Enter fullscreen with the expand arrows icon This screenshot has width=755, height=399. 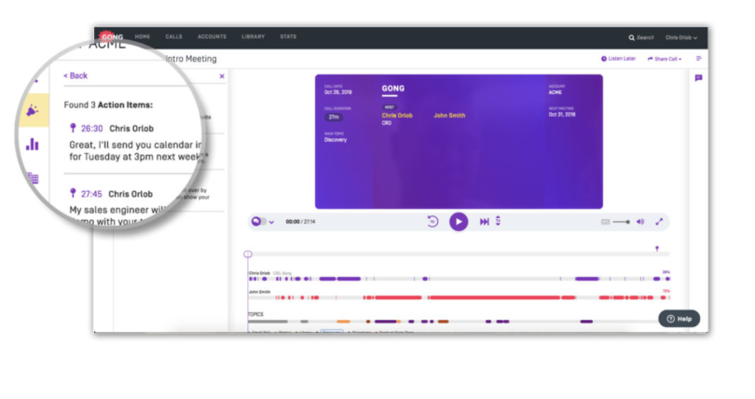click(659, 221)
